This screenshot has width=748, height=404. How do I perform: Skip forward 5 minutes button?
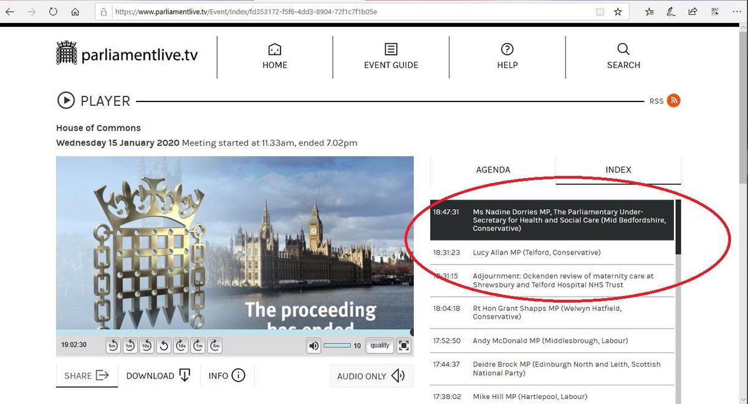(214, 345)
